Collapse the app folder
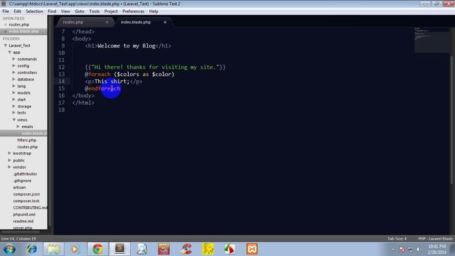The width and height of the screenshot is (455, 256). click(x=9, y=52)
